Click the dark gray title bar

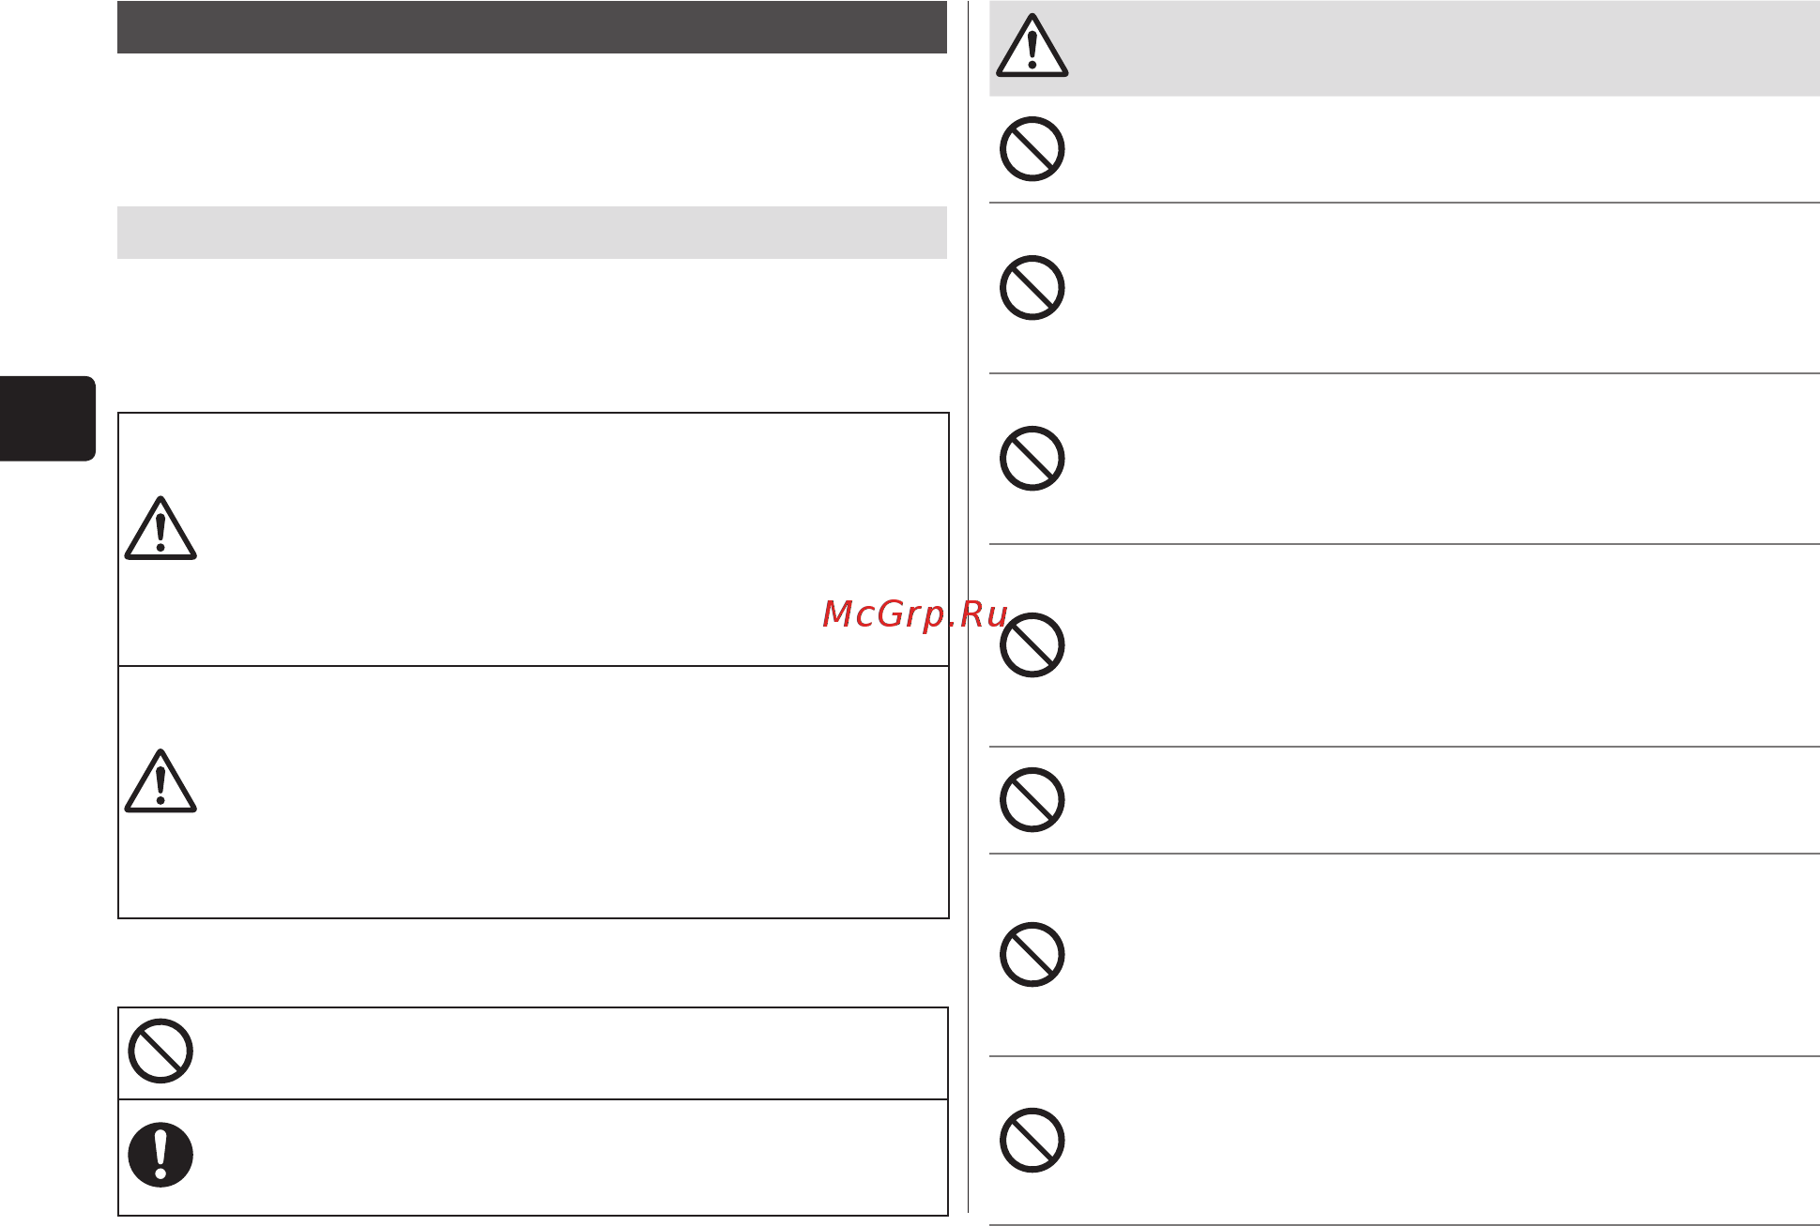pos(531,27)
